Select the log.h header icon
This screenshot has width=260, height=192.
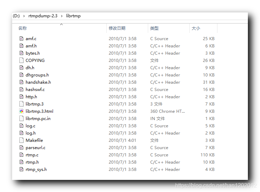tap(21, 133)
